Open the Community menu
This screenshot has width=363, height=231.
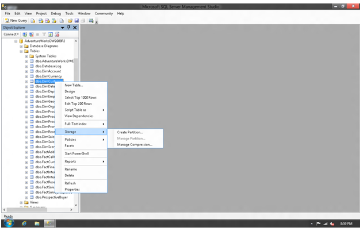click(104, 13)
